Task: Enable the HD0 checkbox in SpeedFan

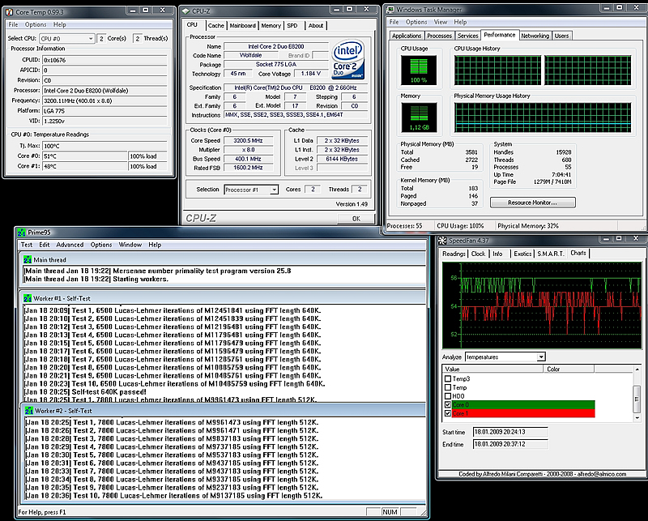Action: point(448,396)
